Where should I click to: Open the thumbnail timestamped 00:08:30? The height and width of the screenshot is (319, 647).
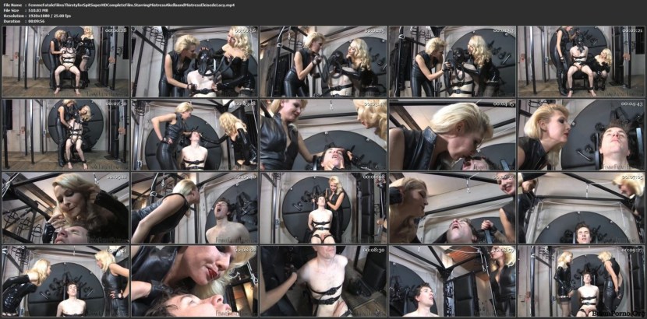(x=323, y=281)
